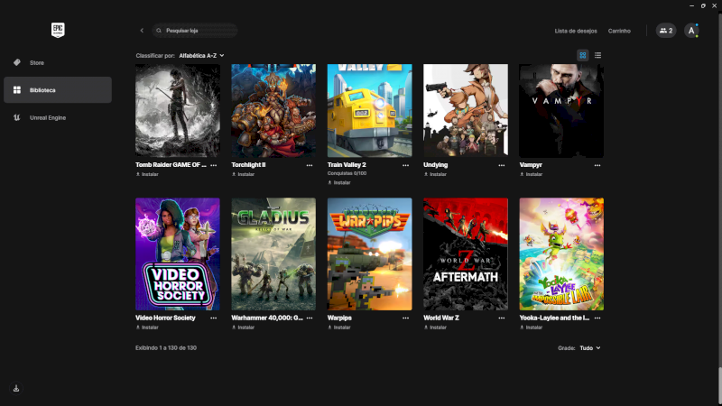Open Warpips cover thumbnail

click(x=370, y=254)
